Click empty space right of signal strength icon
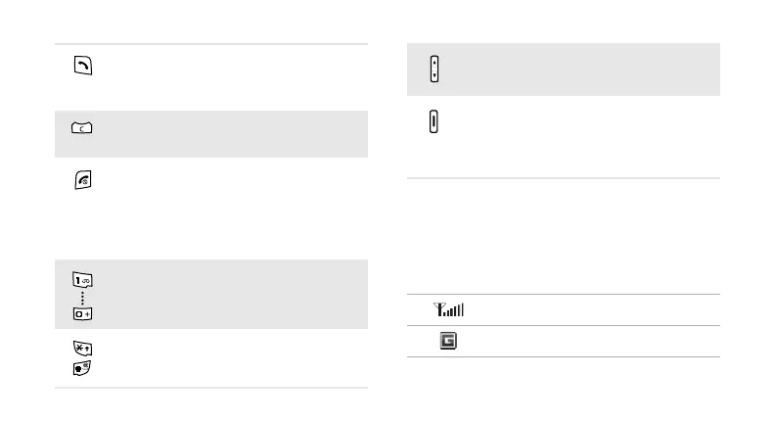 [x=587, y=310]
